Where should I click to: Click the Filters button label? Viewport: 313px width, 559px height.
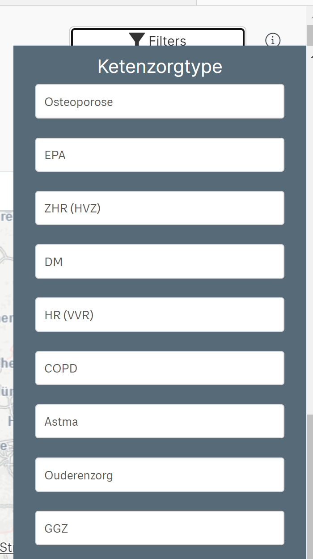pos(167,41)
